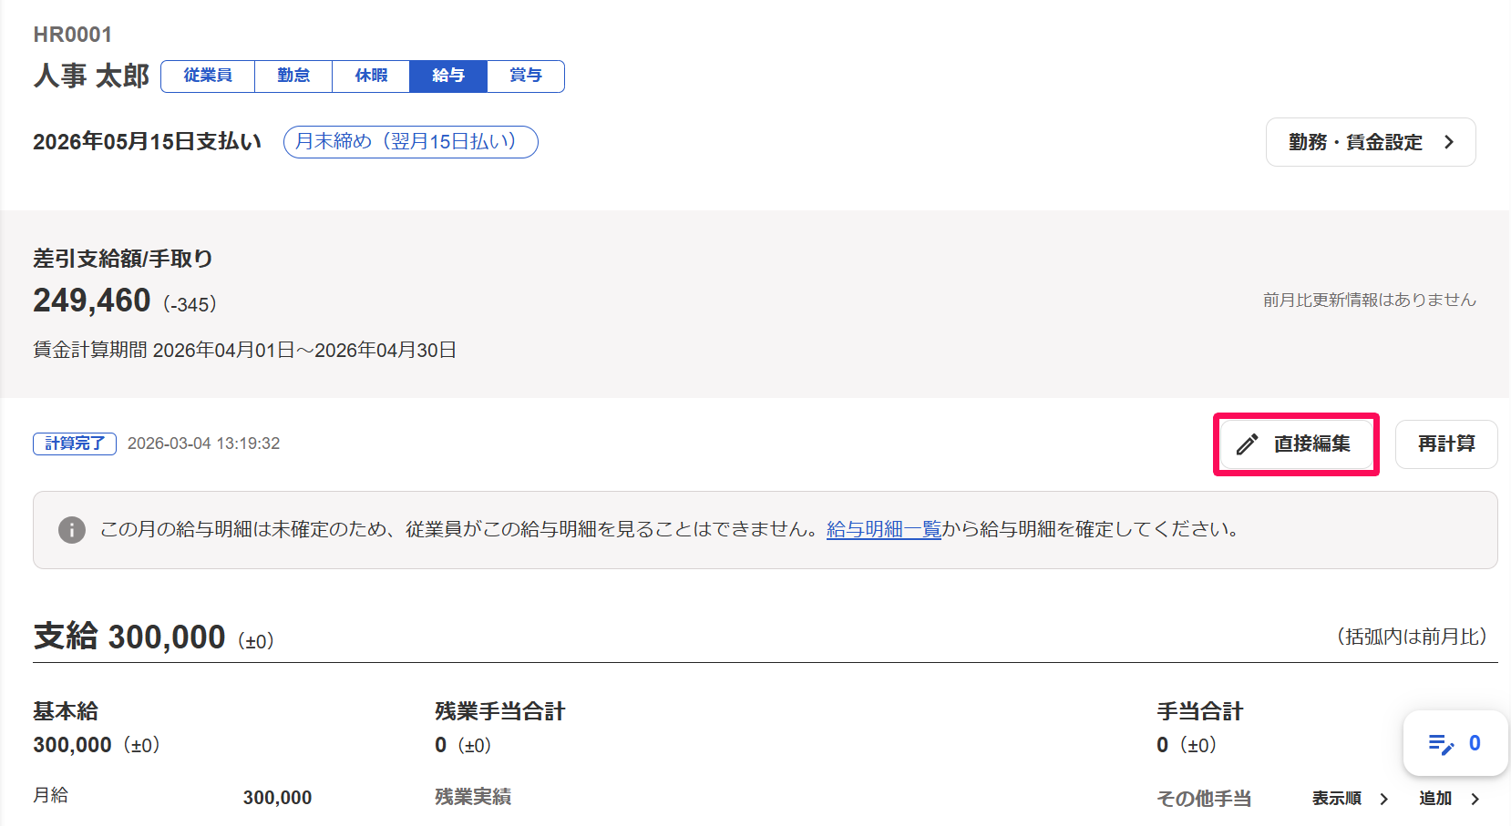Click the 基本給 label
1511x826 pixels.
click(66, 711)
